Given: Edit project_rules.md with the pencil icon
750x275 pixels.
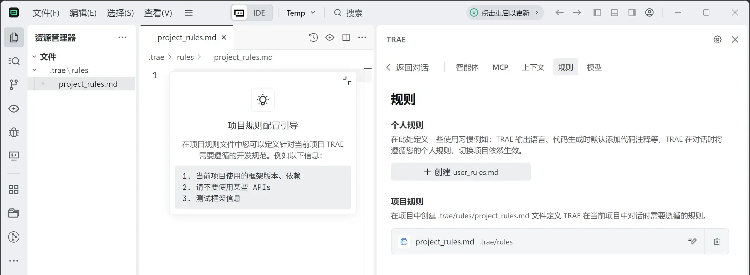Looking at the screenshot, I should (x=693, y=241).
